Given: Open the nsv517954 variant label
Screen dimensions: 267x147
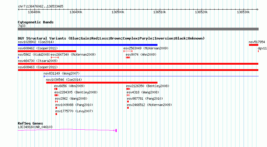Looking at the screenshot, I should click(257, 42).
